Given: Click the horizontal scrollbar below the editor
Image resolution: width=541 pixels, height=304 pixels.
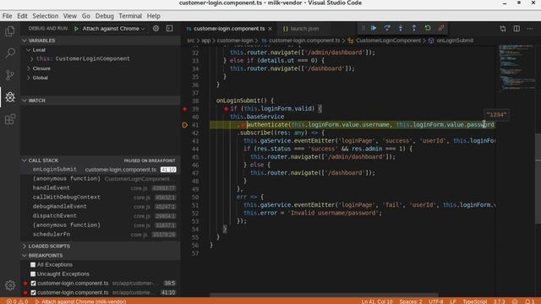Looking at the screenshot, I should 324,296.
